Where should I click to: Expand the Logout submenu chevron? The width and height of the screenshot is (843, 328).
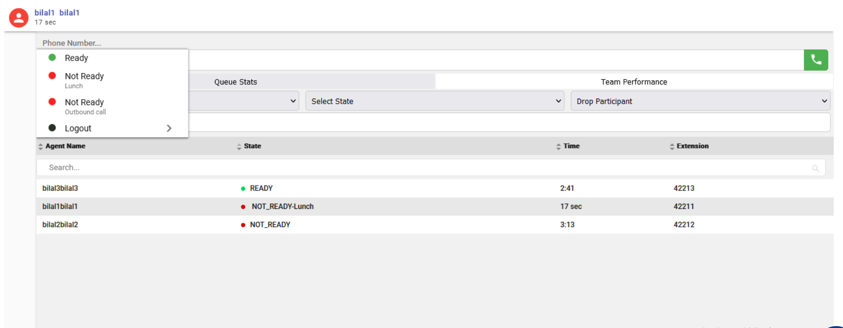(169, 128)
